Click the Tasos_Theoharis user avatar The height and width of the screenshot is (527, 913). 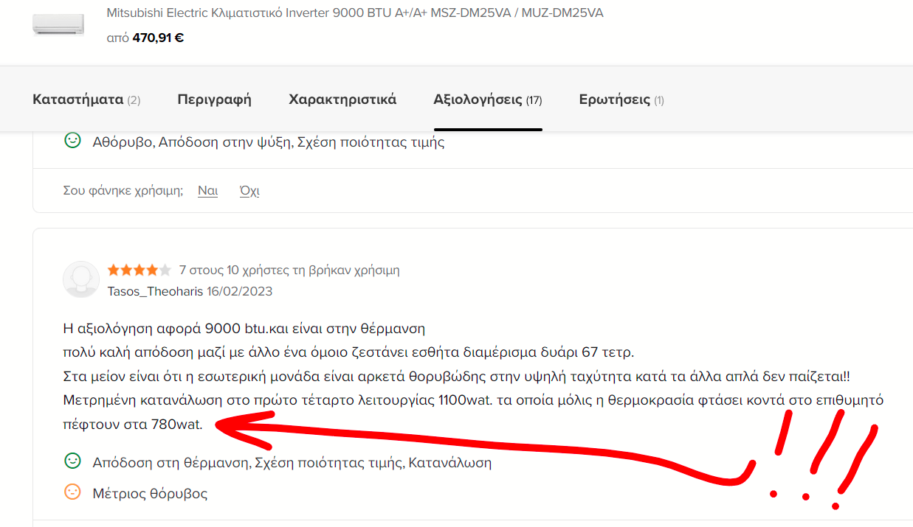tap(81, 279)
